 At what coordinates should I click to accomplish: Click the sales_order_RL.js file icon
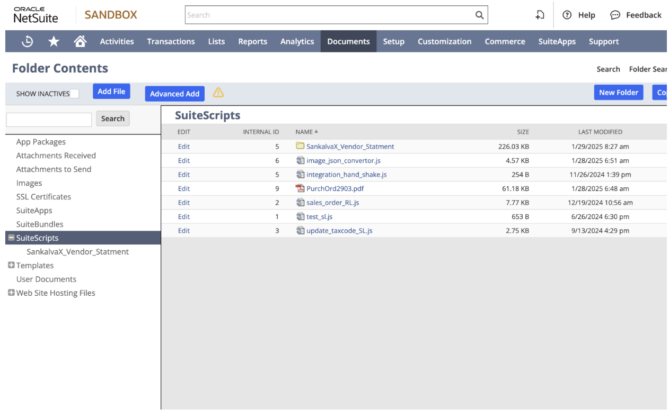coord(300,202)
